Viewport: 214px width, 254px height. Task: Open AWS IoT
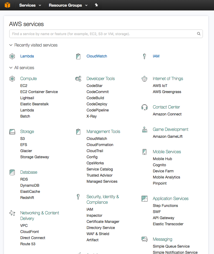[160, 86]
